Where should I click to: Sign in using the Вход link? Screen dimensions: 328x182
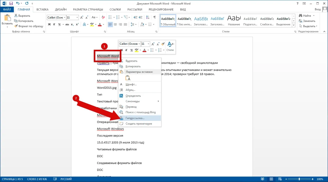coord(317,9)
